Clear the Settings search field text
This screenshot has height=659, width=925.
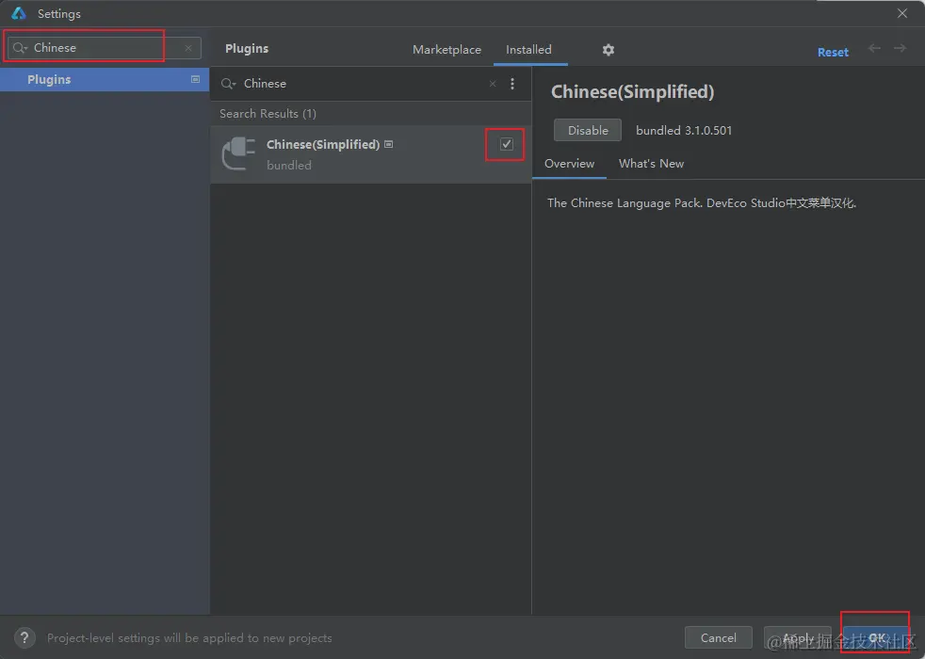pyautogui.click(x=188, y=48)
